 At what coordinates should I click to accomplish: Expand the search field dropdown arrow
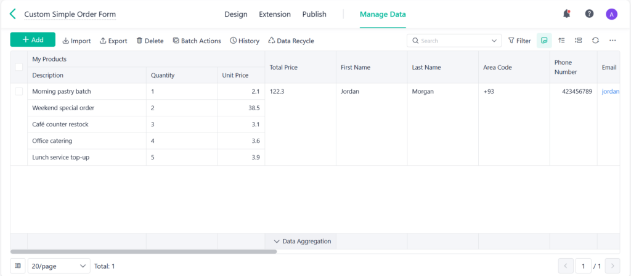(x=495, y=41)
